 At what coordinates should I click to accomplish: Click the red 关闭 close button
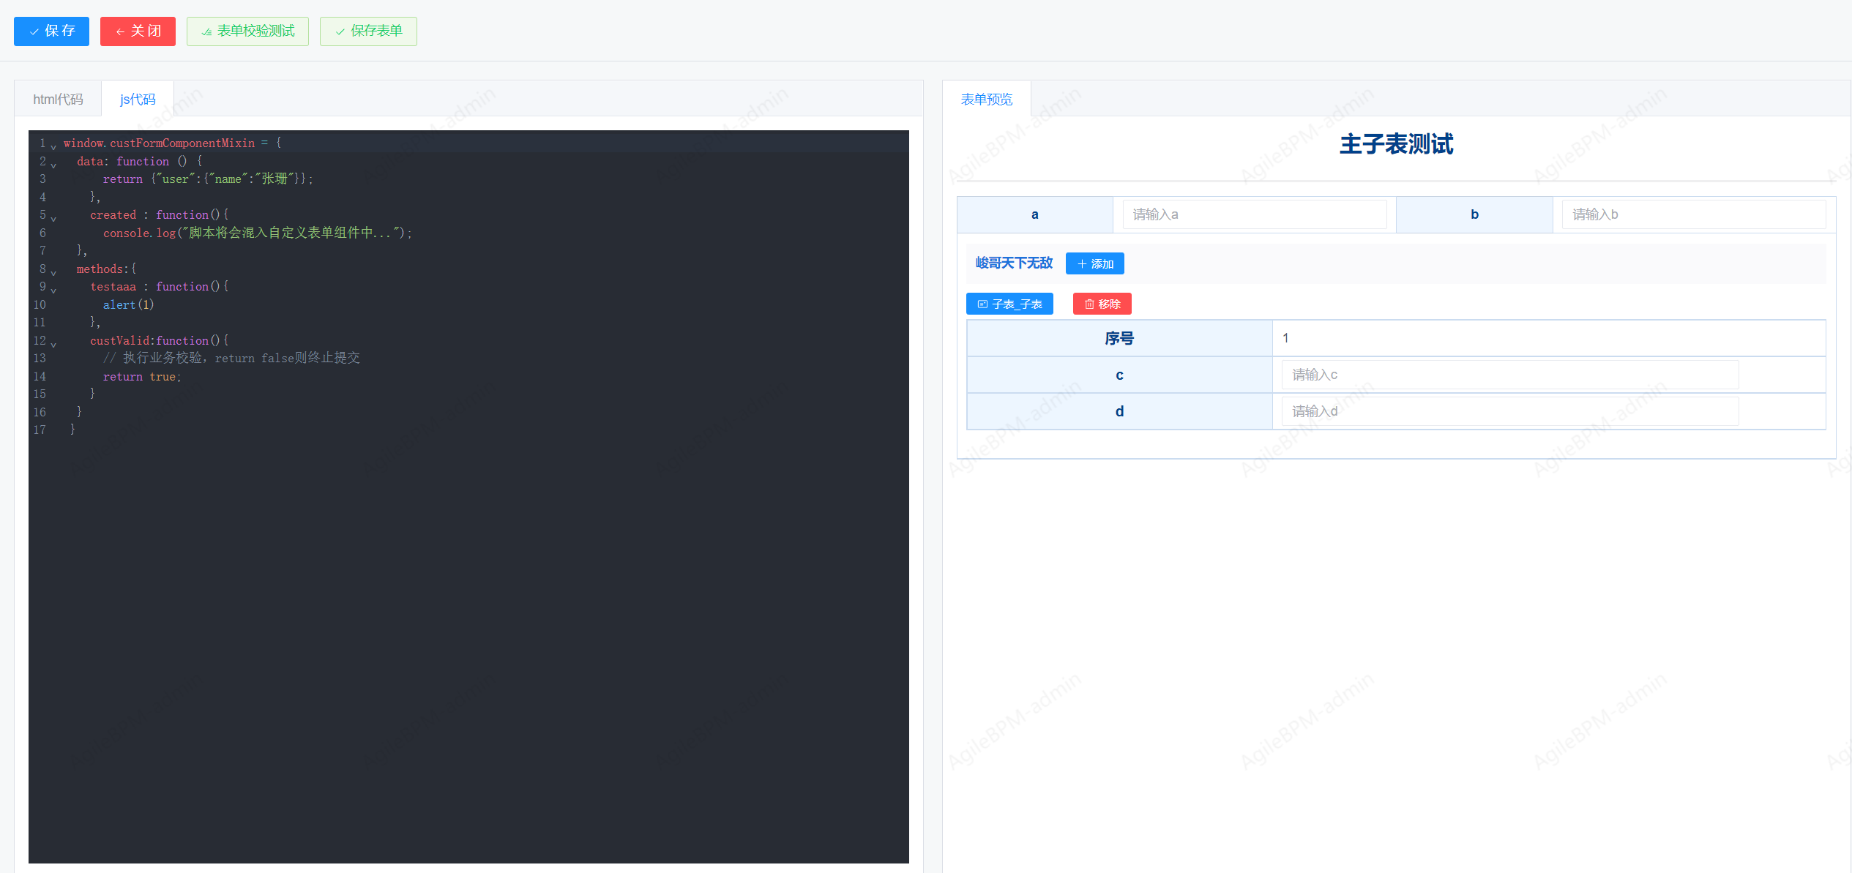click(x=138, y=31)
